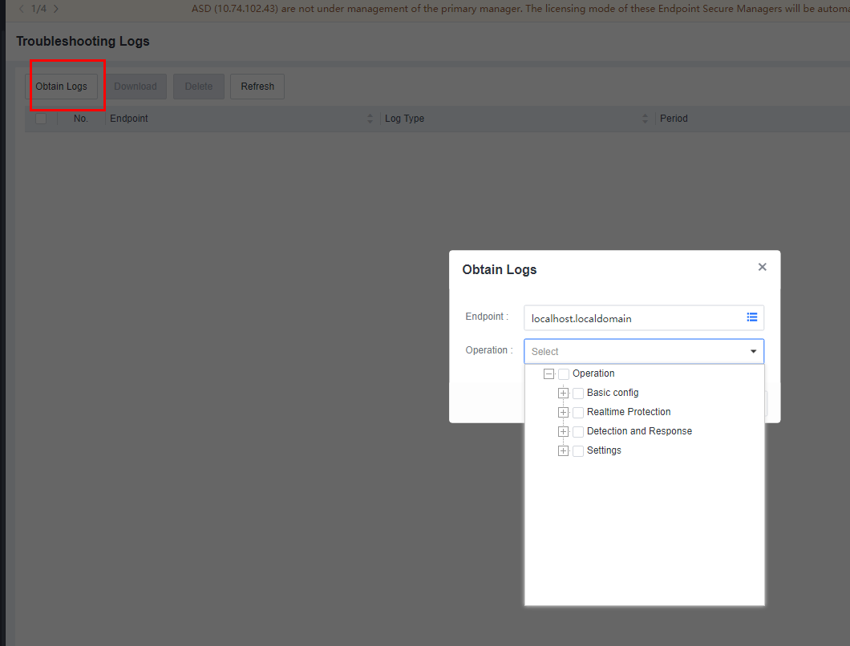This screenshot has height=646, width=850.
Task: Go to the next notification arrow
Action: (55, 9)
